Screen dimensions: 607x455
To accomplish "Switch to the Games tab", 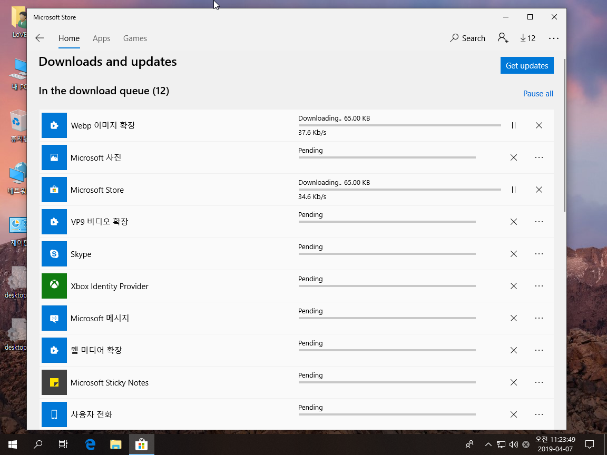I will point(135,38).
